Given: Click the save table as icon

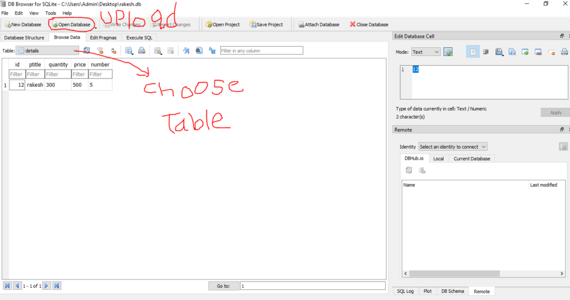Looking at the screenshot, I should (x=129, y=51).
